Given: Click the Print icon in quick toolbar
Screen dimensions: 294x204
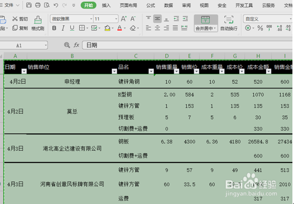Looking at the screenshot, I should 38,5.
